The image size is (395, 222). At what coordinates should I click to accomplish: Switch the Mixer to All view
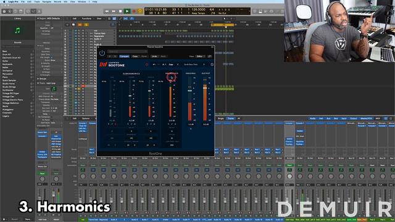[239, 118]
